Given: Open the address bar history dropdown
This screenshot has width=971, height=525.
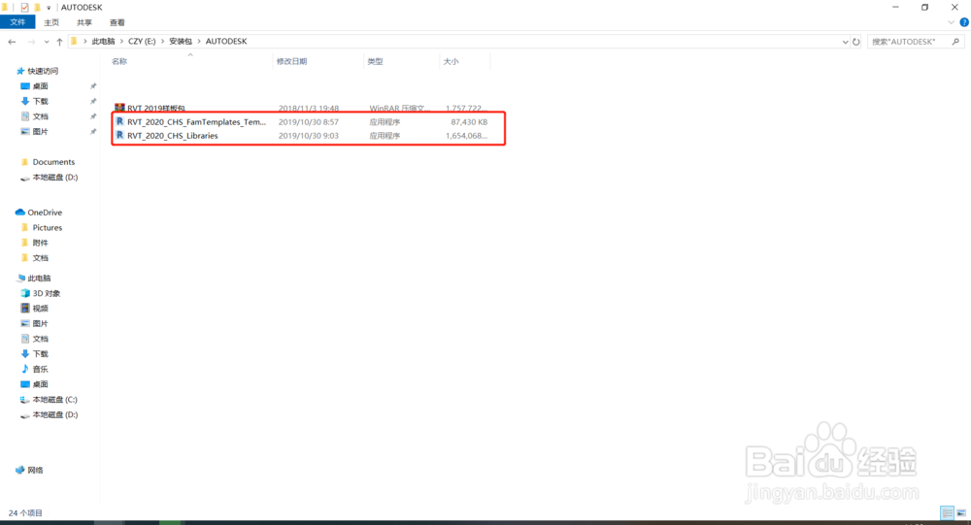Looking at the screenshot, I should pyautogui.click(x=845, y=42).
